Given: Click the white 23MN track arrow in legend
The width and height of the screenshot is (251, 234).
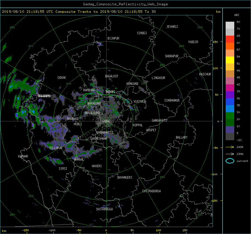Looking at the screenshot, I should pyautogui.click(x=230, y=154).
